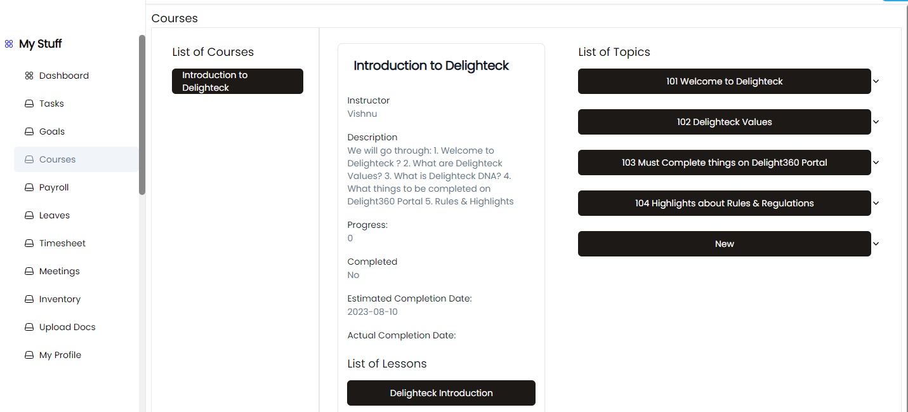
Task: Expand chevron next to 103 Must Complete things
Action: click(x=876, y=163)
